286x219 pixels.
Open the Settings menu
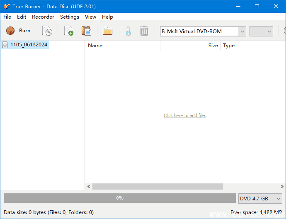click(69, 17)
